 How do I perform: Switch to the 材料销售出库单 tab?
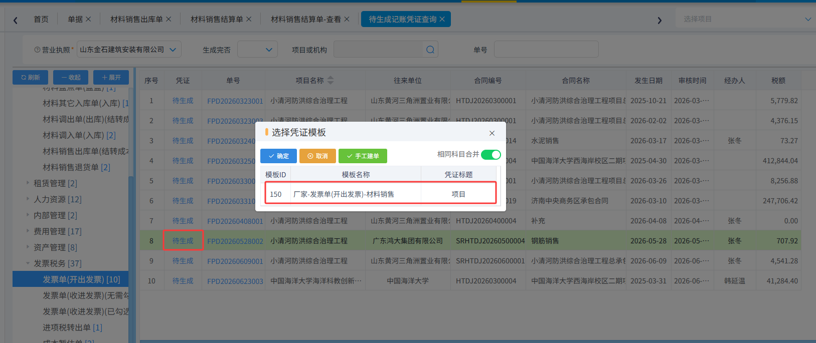tap(136, 19)
